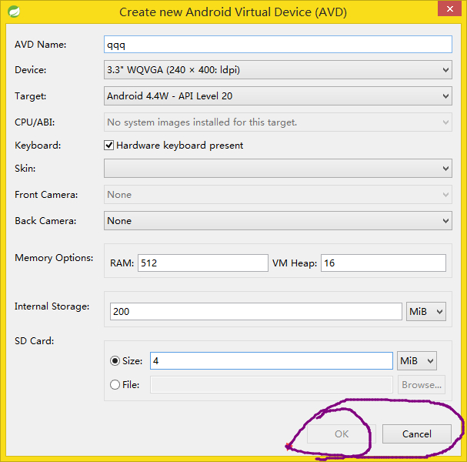467x462 pixels.
Task: Click the SD Card File path field
Action: (x=272, y=385)
